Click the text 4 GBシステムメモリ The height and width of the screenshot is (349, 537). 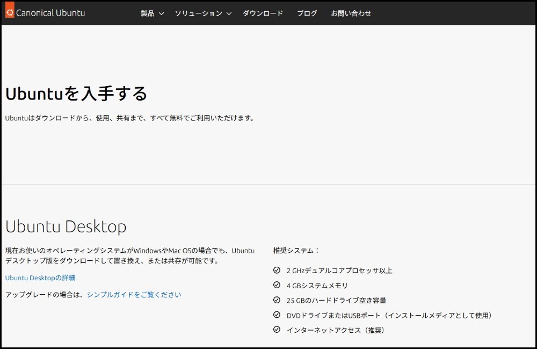tap(317, 286)
